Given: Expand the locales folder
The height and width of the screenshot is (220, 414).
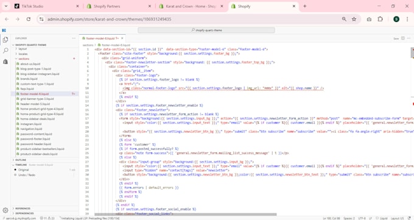Looking at the screenshot, I should [23, 54].
